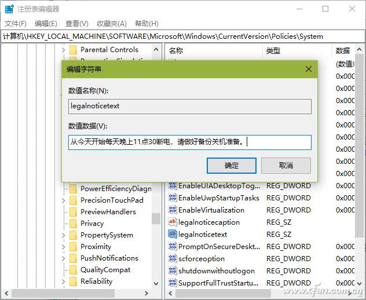
Task: Click the legalnoticecaption string icon
Action: click(173, 222)
